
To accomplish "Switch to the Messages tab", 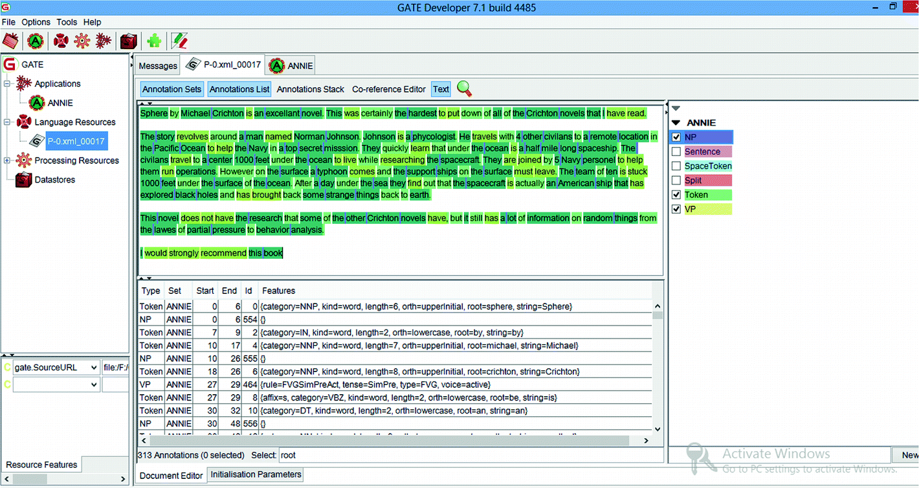I will click(157, 65).
